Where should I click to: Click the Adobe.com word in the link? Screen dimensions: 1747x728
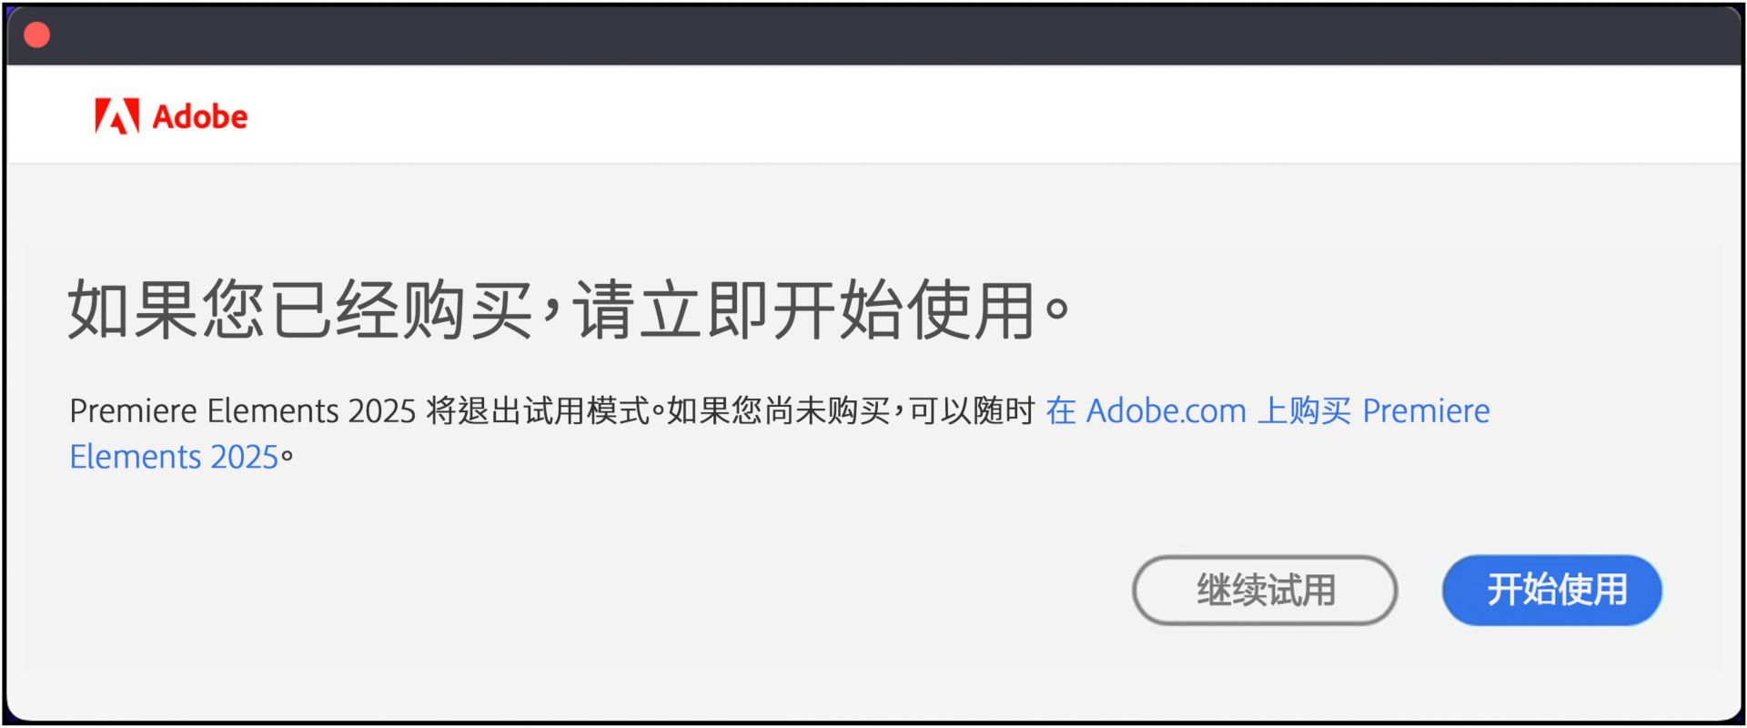click(x=1166, y=411)
